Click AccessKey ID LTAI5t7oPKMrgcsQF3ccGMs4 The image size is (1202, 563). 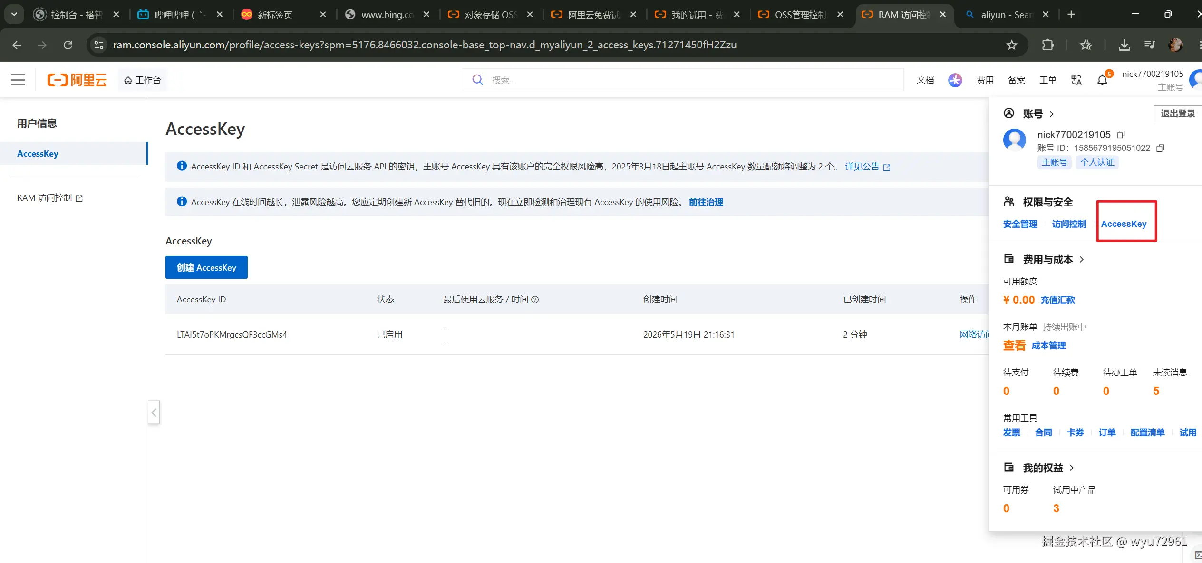232,334
